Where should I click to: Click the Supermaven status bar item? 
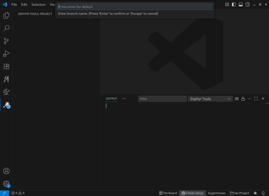pos(217,193)
